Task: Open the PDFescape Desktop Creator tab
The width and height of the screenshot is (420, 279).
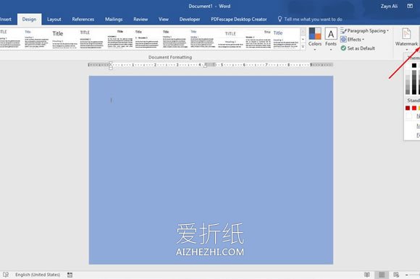Action: (239, 20)
